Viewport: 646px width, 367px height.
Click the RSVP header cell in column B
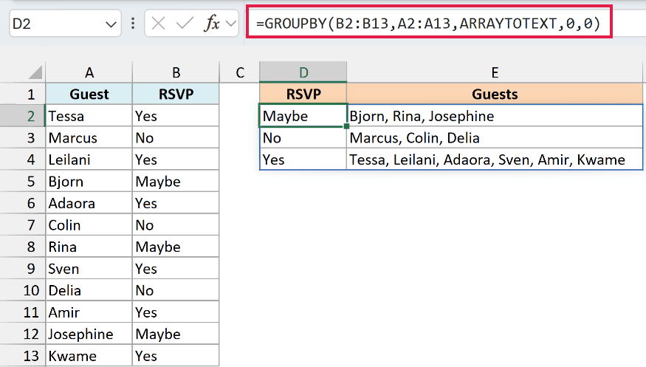[176, 94]
